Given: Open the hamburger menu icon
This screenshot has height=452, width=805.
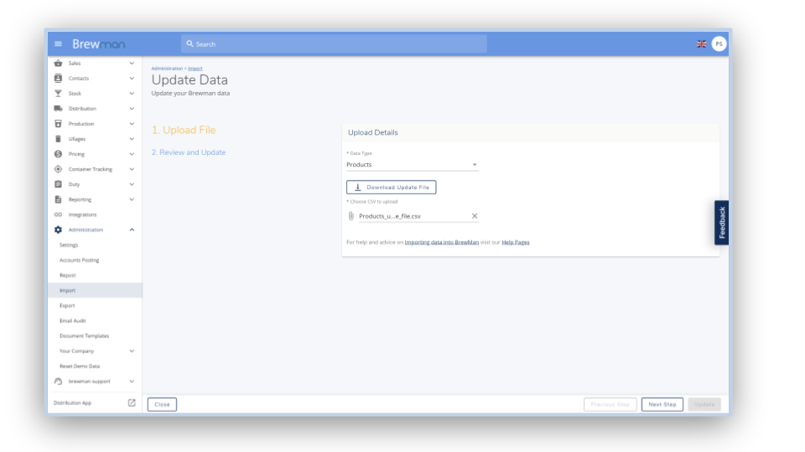Looking at the screenshot, I should coord(58,44).
